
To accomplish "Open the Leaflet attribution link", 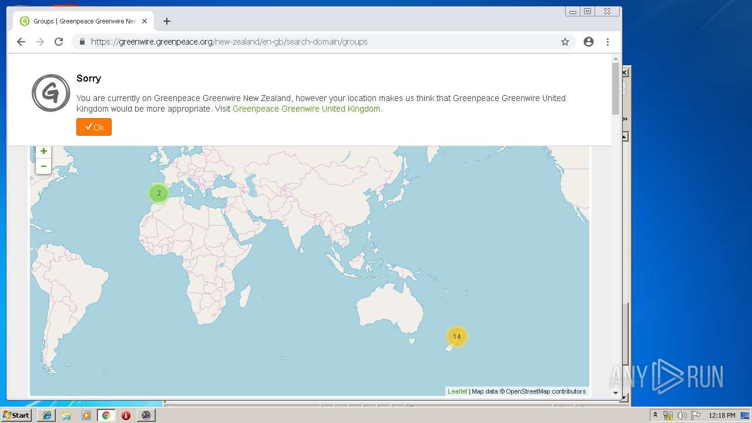I will (x=457, y=391).
